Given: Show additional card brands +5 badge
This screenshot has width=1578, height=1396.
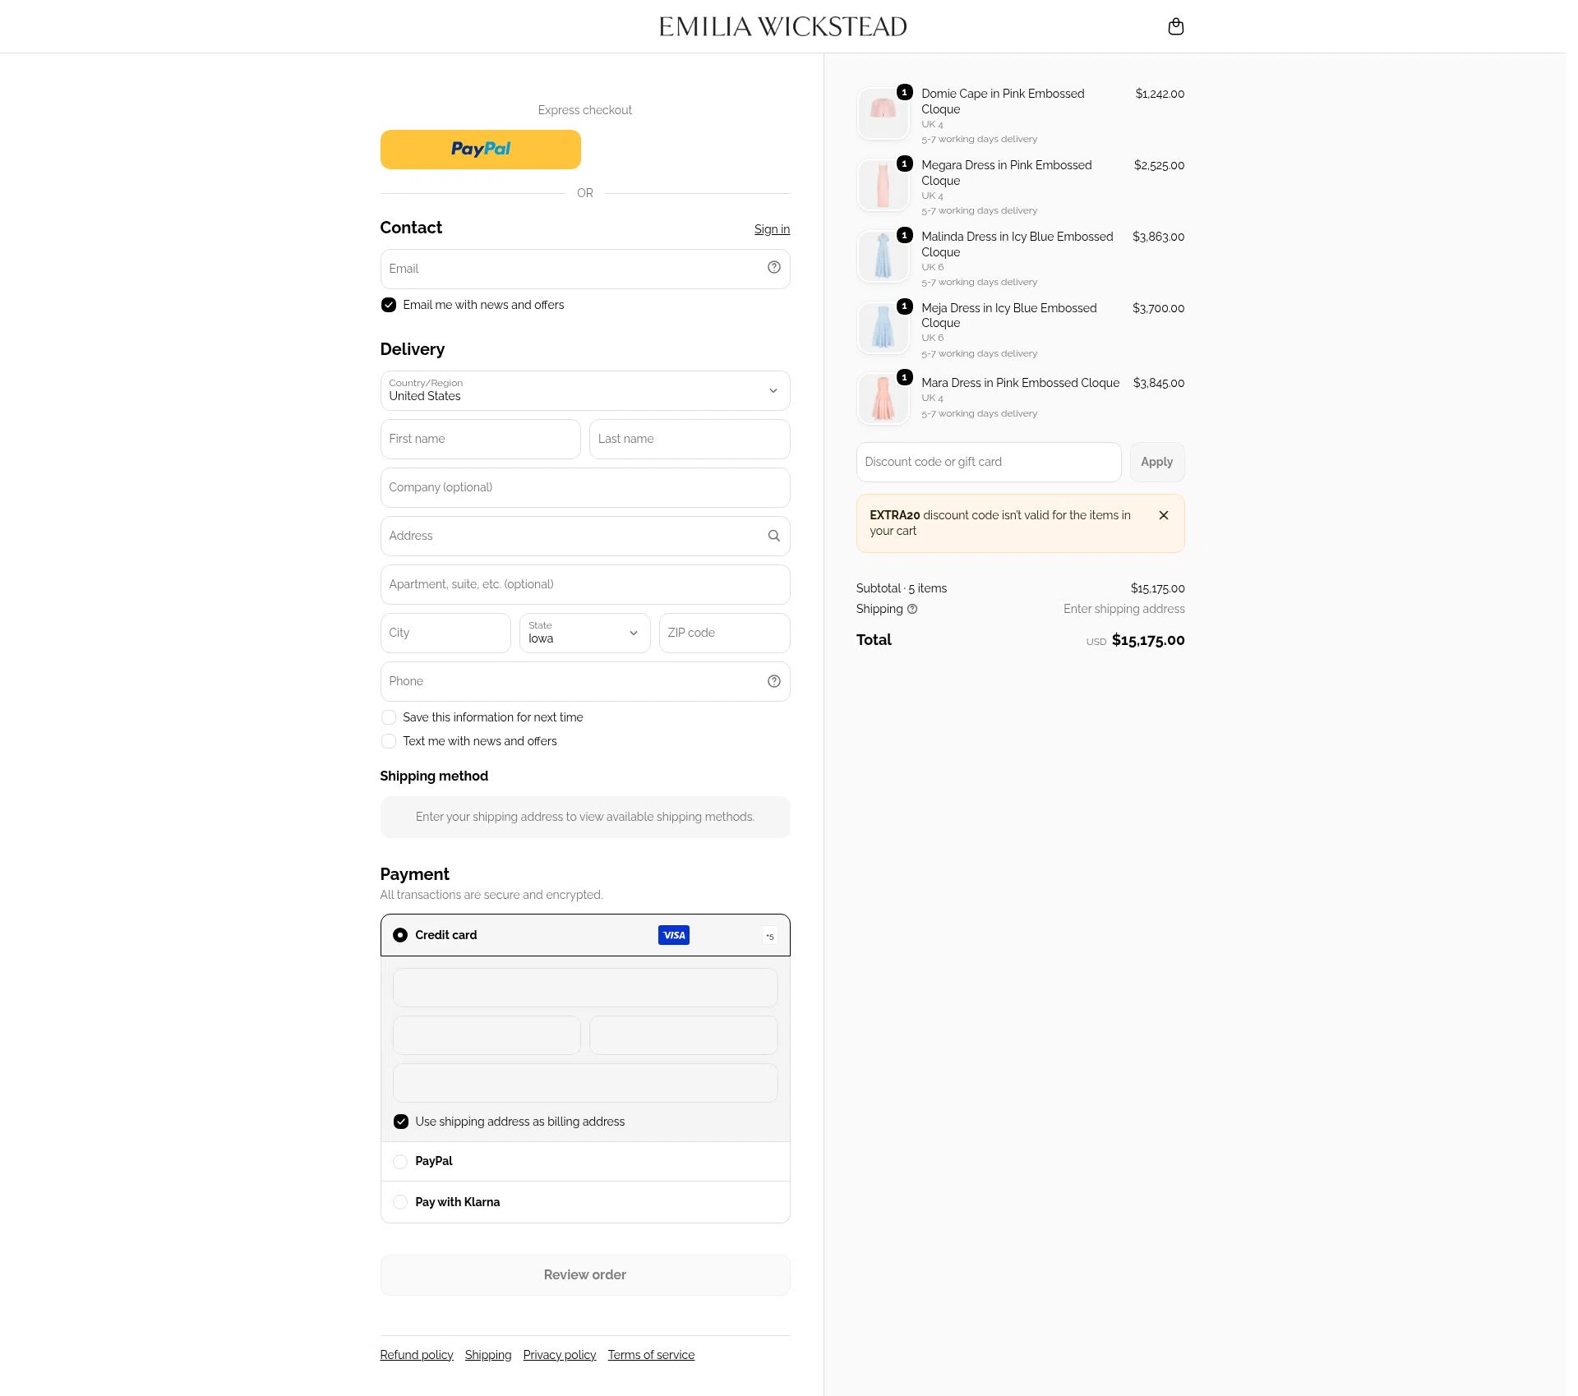Looking at the screenshot, I should coord(770,936).
